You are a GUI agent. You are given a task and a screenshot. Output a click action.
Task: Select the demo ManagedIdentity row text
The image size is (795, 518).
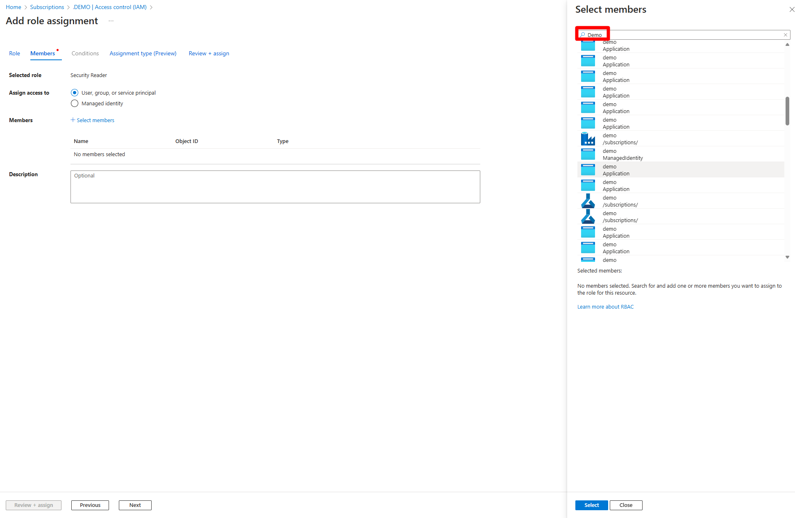[622, 154]
